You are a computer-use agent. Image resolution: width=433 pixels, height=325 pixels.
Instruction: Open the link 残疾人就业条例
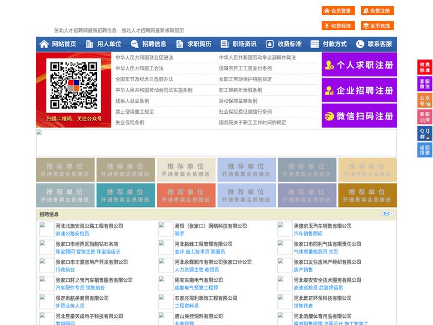pyautogui.click(x=132, y=101)
